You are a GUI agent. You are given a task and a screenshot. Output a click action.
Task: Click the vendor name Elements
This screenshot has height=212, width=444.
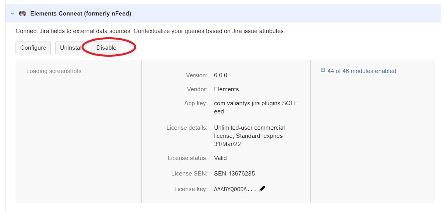pos(226,89)
